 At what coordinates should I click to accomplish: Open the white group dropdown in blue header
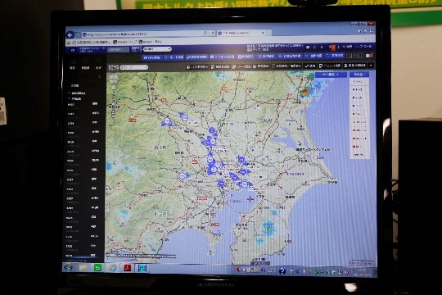click(x=157, y=49)
